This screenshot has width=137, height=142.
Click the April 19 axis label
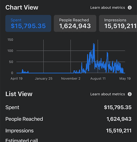(16, 79)
